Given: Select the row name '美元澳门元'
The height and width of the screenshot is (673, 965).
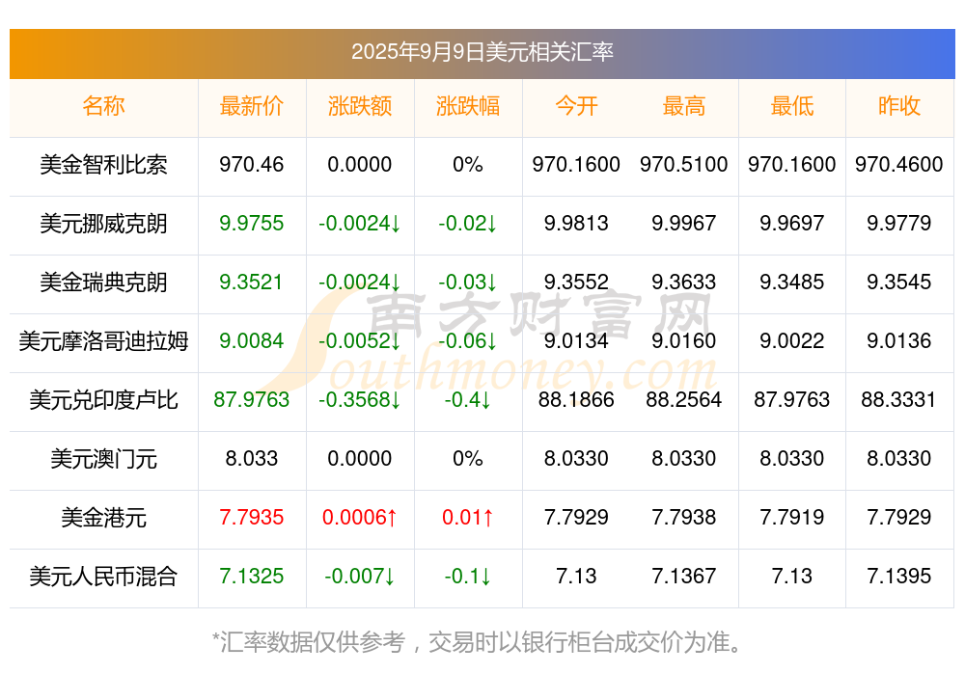Looking at the screenshot, I should 103,459.
